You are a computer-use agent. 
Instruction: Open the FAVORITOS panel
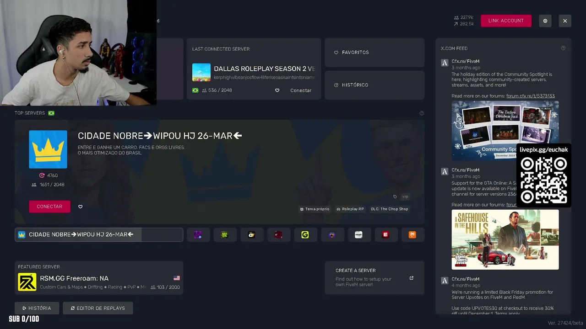[x=374, y=53]
